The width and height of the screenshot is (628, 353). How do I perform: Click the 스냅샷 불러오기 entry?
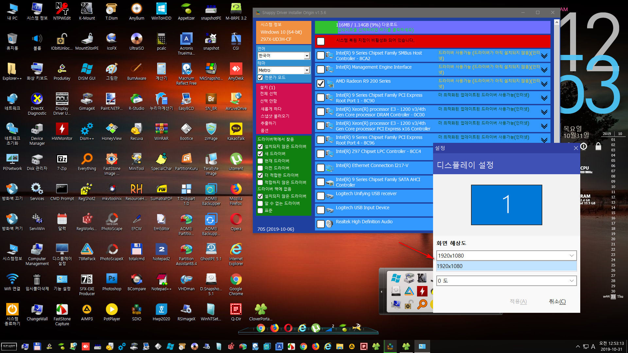coord(275,116)
